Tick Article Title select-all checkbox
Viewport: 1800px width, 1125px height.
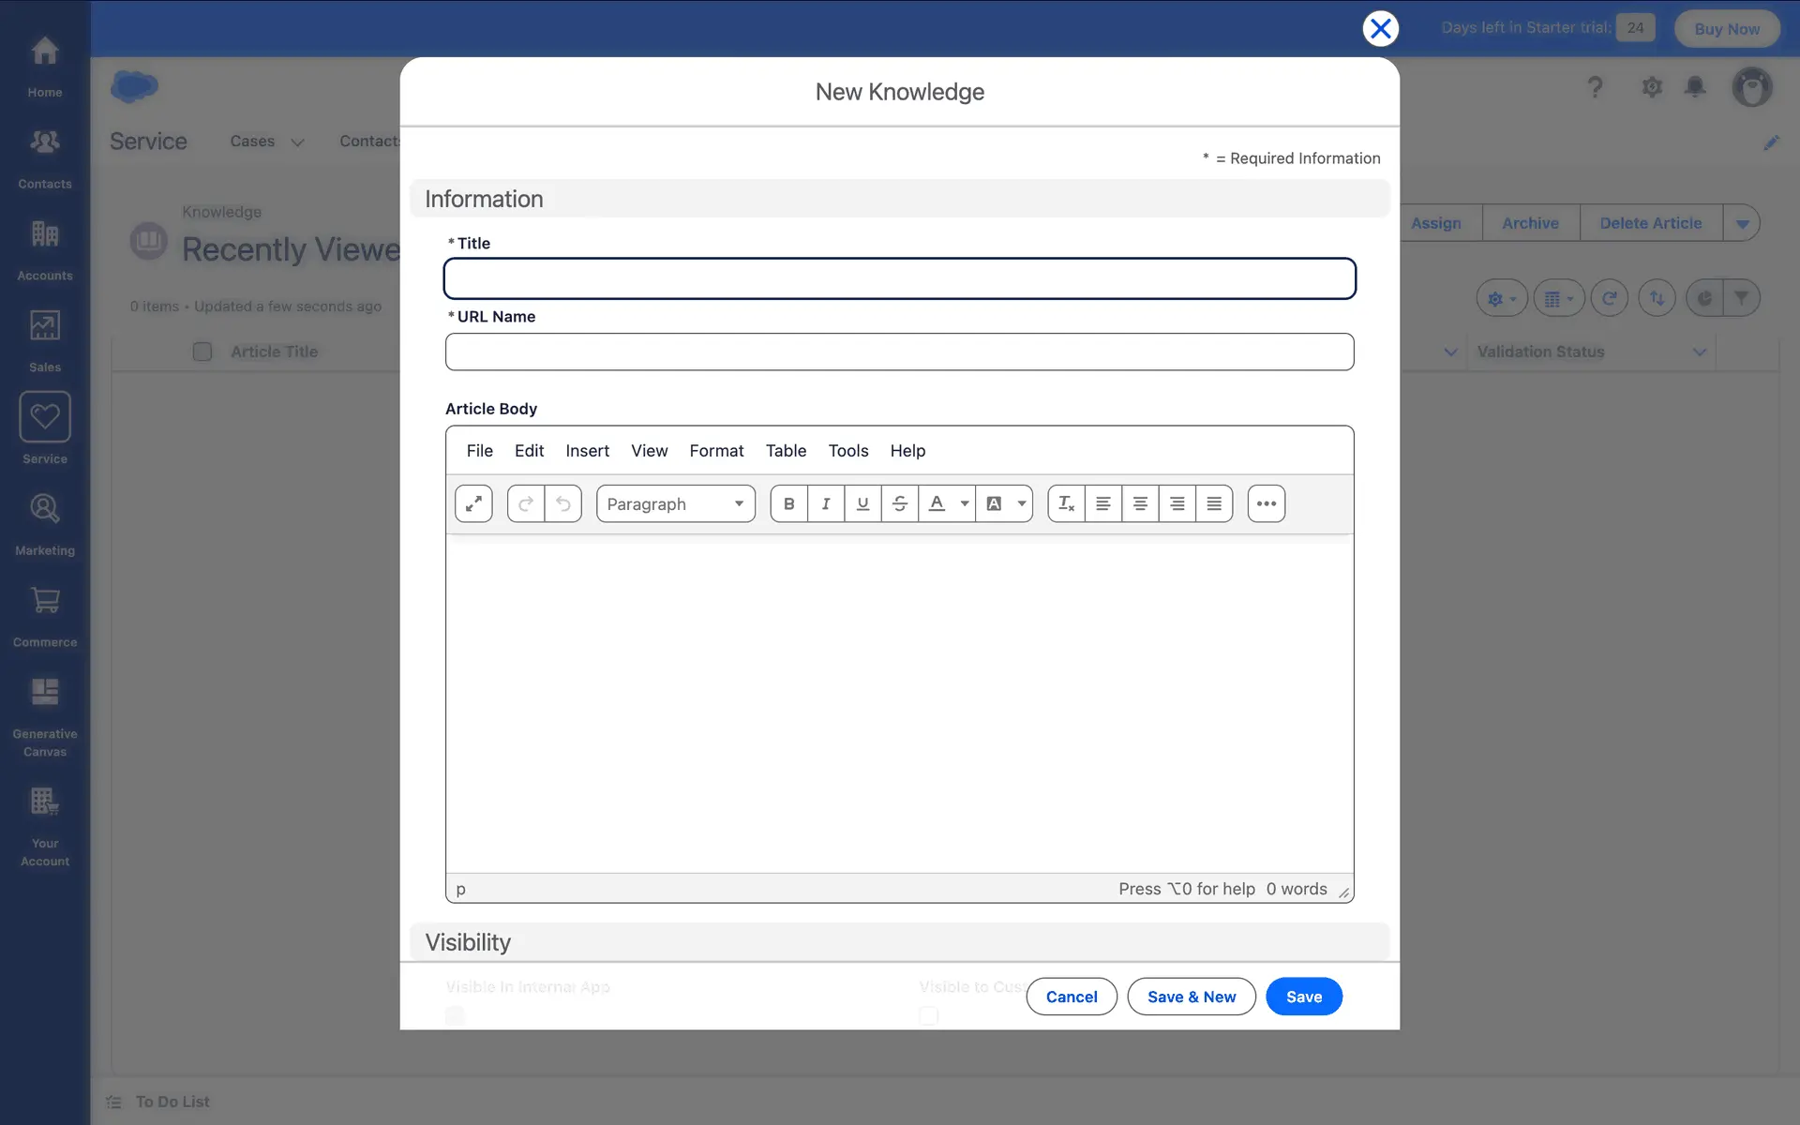pos(202,352)
